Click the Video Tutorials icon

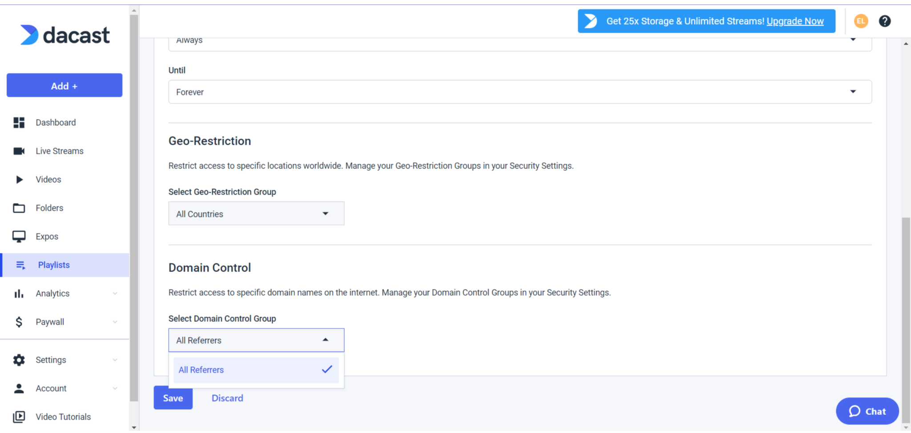tap(19, 417)
